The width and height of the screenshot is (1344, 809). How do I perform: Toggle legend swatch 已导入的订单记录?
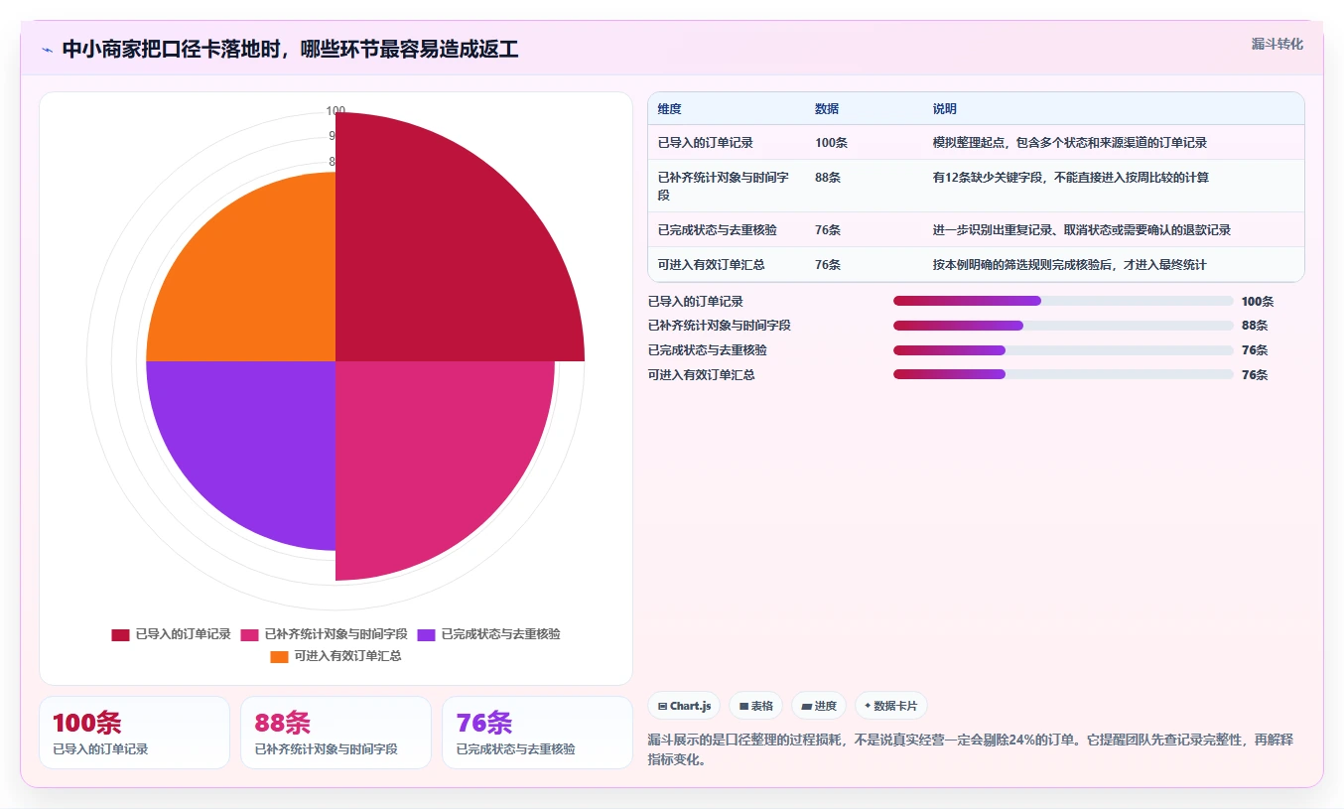(120, 634)
